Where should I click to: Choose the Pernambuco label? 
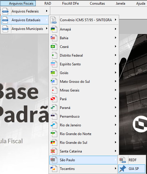[70, 116]
